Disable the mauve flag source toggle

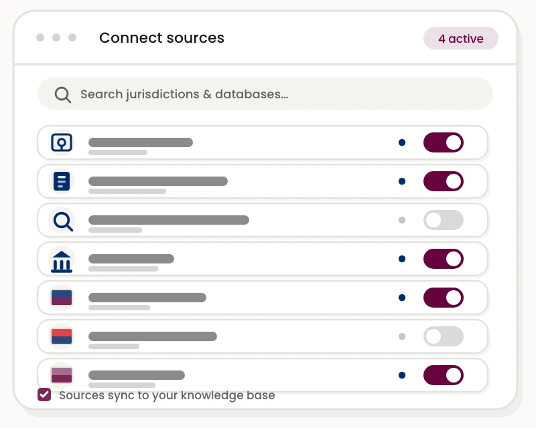tap(444, 375)
